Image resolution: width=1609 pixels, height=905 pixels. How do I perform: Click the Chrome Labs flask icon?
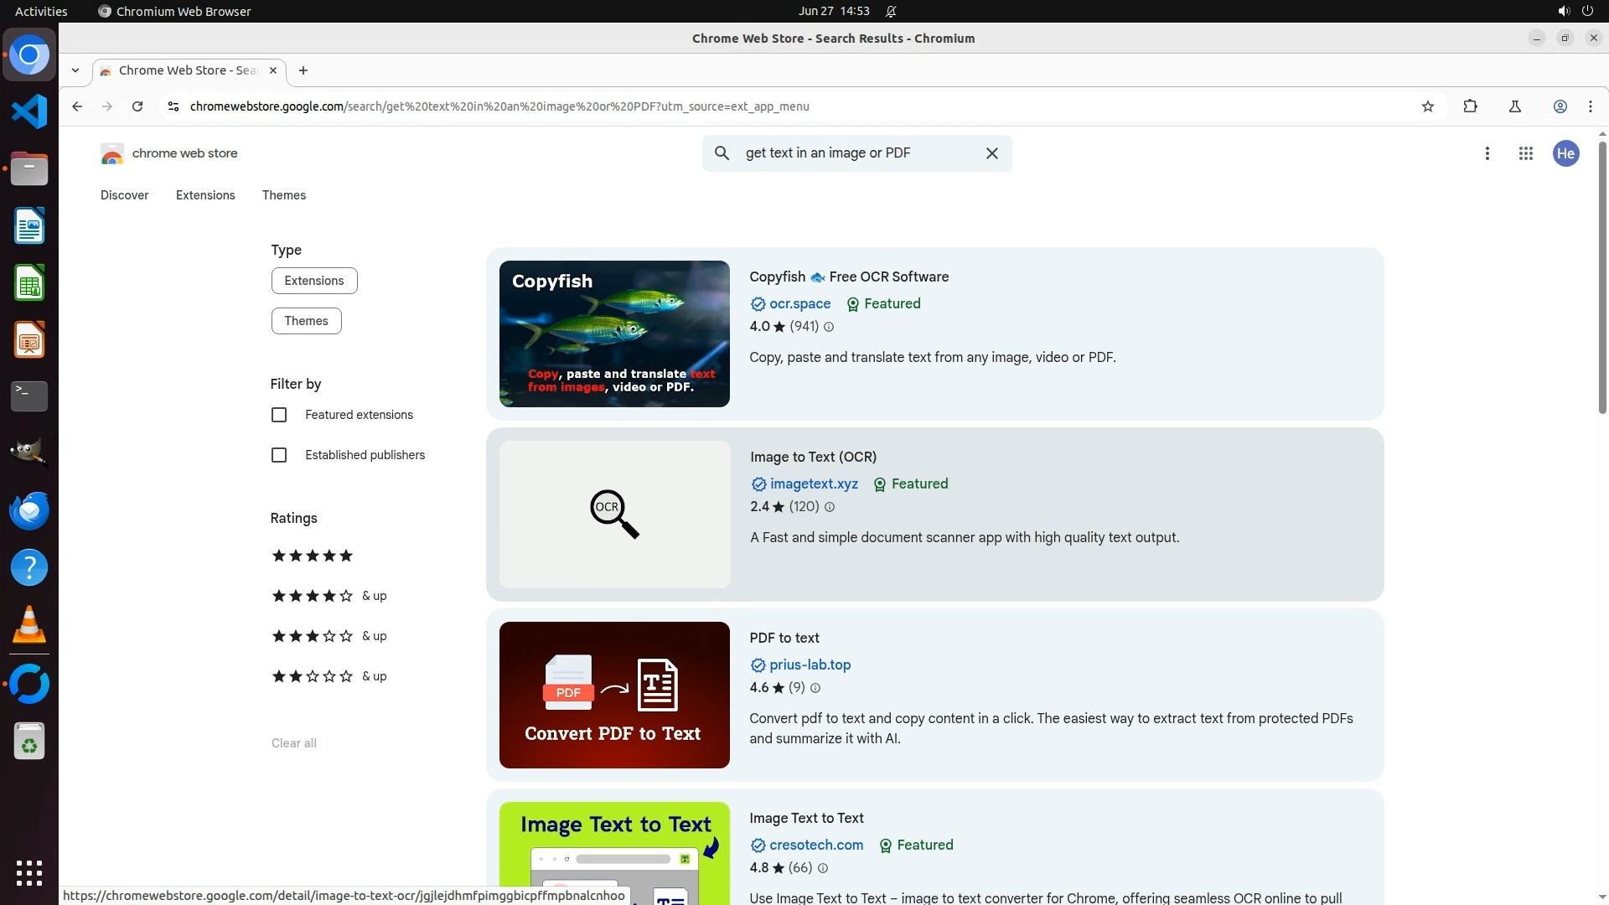point(1514,106)
